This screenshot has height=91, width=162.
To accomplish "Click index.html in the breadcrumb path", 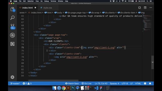I will 36,13.
